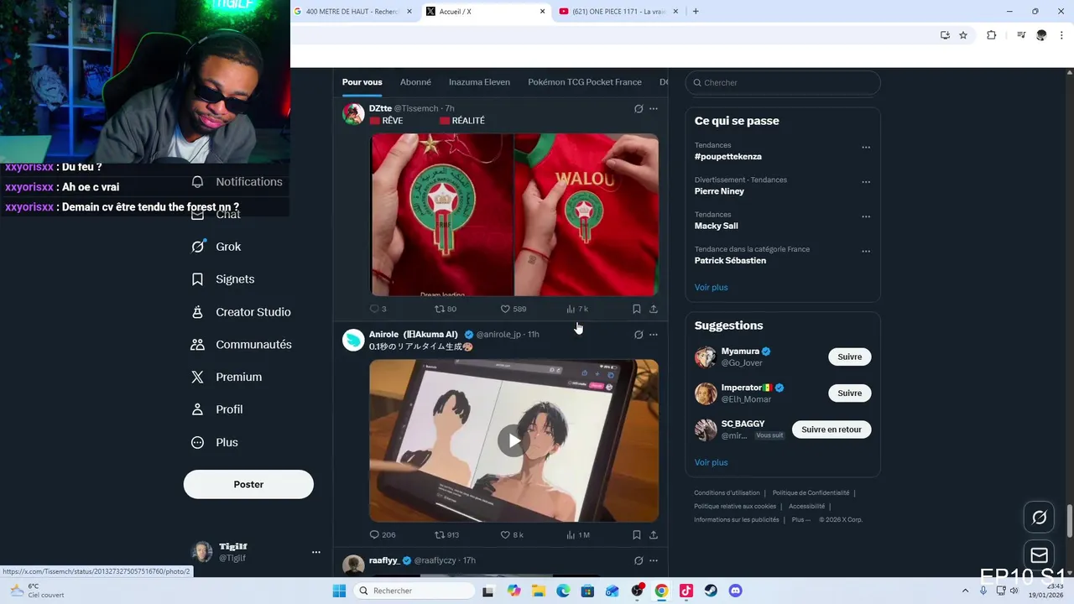Screen dimensions: 1074x604
Task: Open Conditions d'utilisation link
Action: (727, 493)
